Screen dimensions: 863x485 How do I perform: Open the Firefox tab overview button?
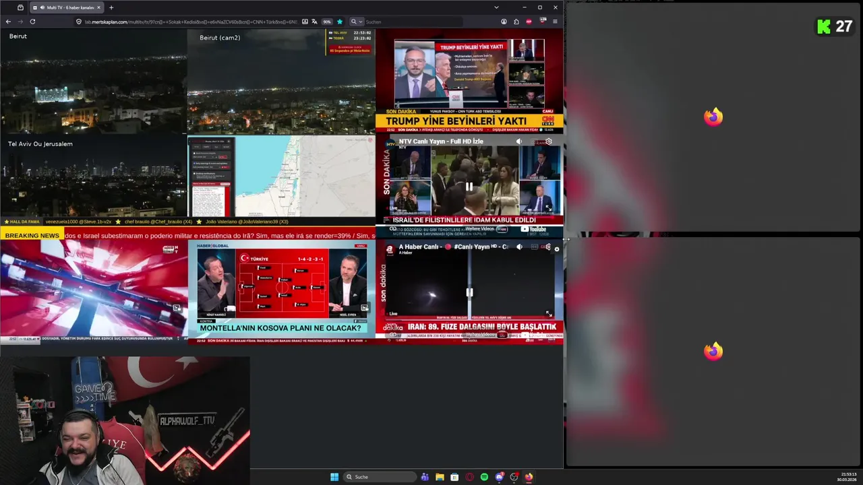pyautogui.click(x=20, y=7)
